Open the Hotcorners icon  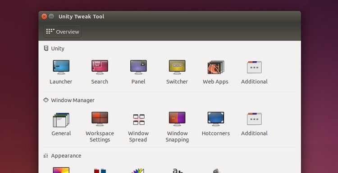pos(216,118)
